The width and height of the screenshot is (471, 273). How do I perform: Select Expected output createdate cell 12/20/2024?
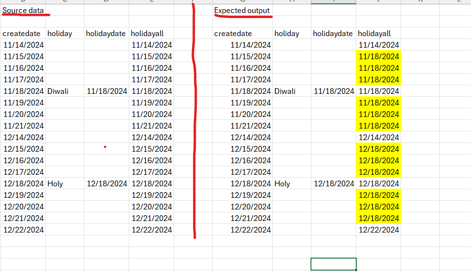(x=242, y=207)
